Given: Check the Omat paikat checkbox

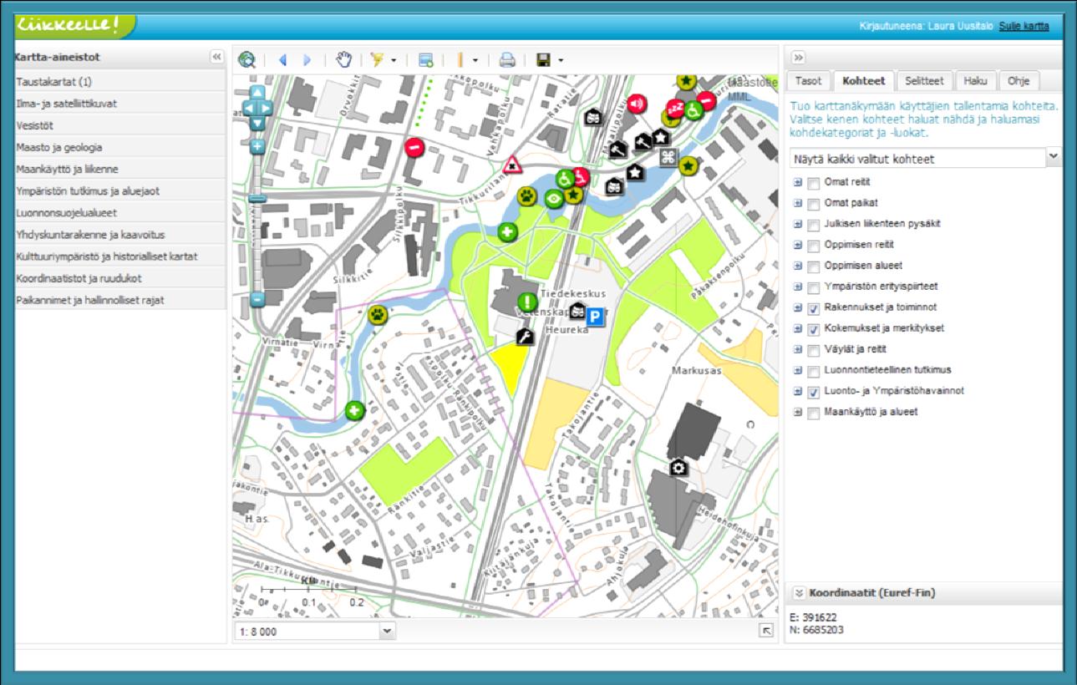Looking at the screenshot, I should click(x=813, y=203).
